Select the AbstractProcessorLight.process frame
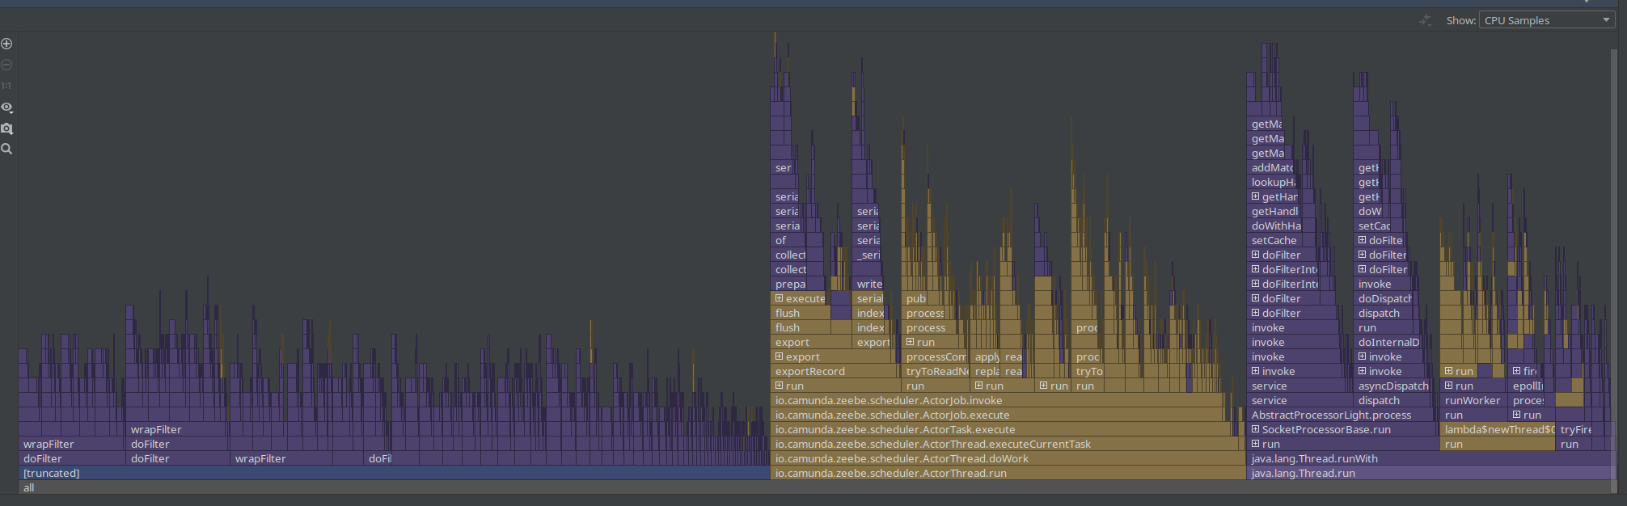Screen dimensions: 1627x506 1342,415
